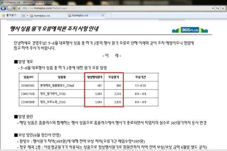Image resolution: width=227 pixels, height=151 pixels.
Task: Click the Refresh page icon
Action: pos(218,8)
